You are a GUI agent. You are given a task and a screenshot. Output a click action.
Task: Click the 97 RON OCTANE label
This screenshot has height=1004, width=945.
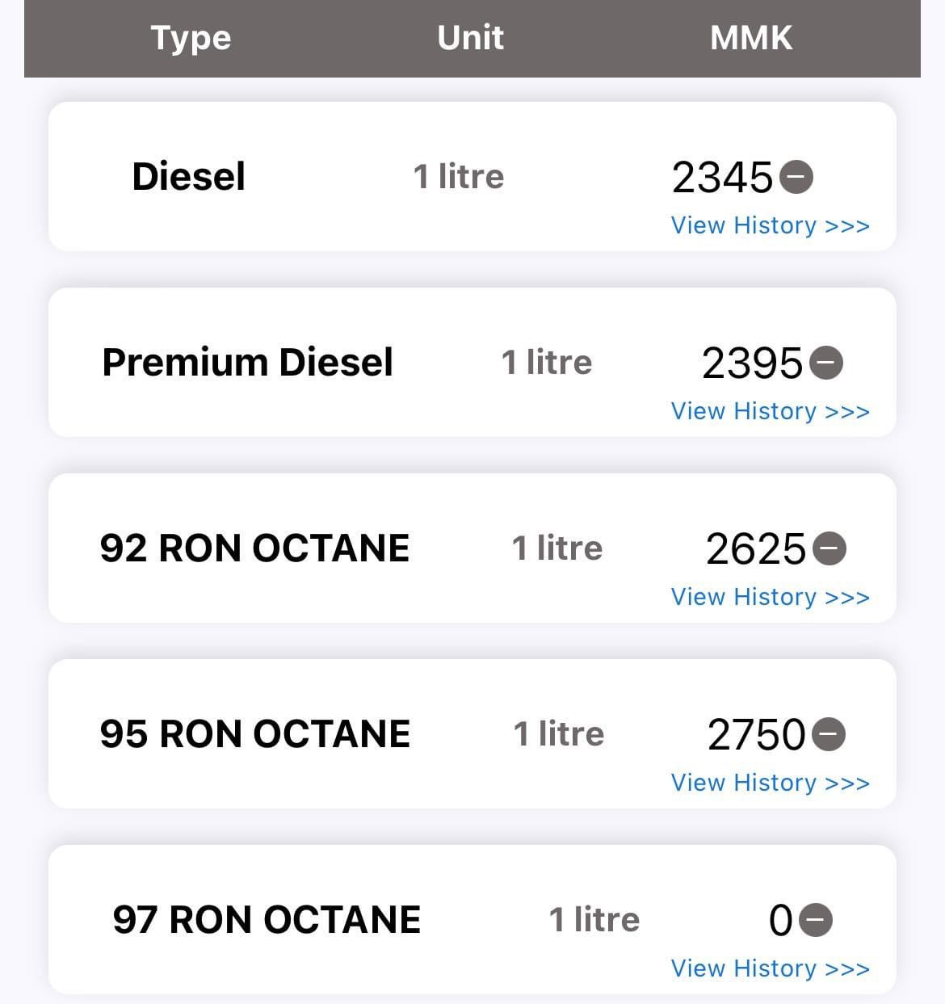click(x=267, y=920)
